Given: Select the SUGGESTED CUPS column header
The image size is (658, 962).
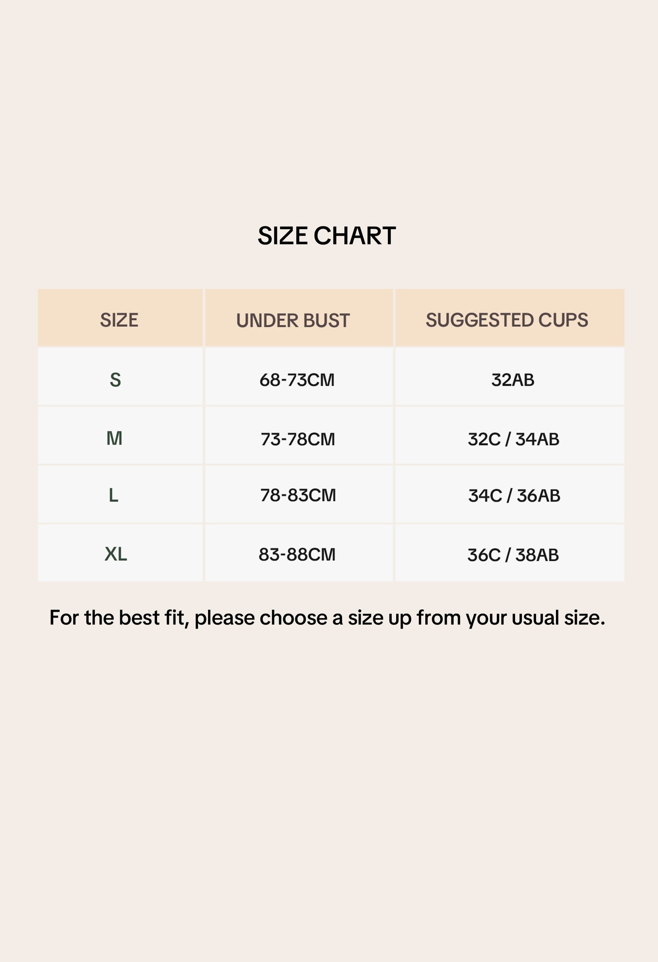Looking at the screenshot, I should click(507, 320).
